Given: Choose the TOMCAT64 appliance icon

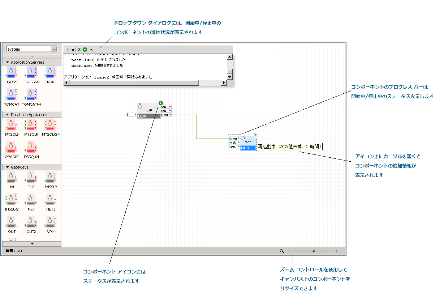Looking at the screenshot, I should [x=31, y=94].
